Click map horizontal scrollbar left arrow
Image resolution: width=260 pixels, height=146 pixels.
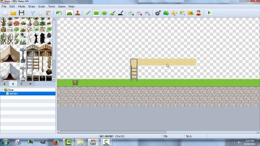[58, 132]
